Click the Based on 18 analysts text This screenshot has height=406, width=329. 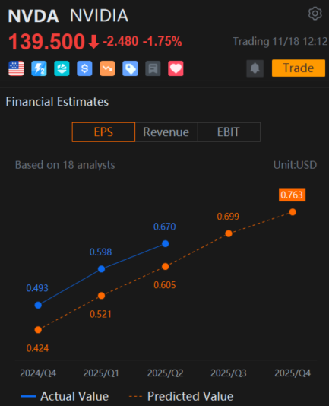point(65,165)
